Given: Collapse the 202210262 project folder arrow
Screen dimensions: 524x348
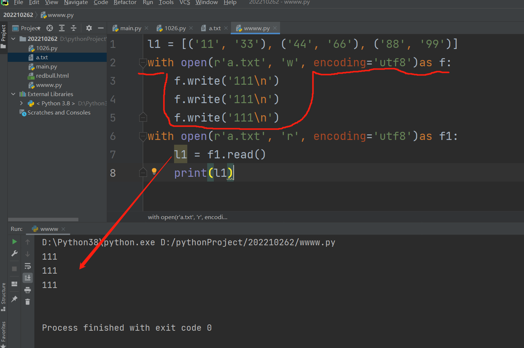Looking at the screenshot, I should click(14, 39).
